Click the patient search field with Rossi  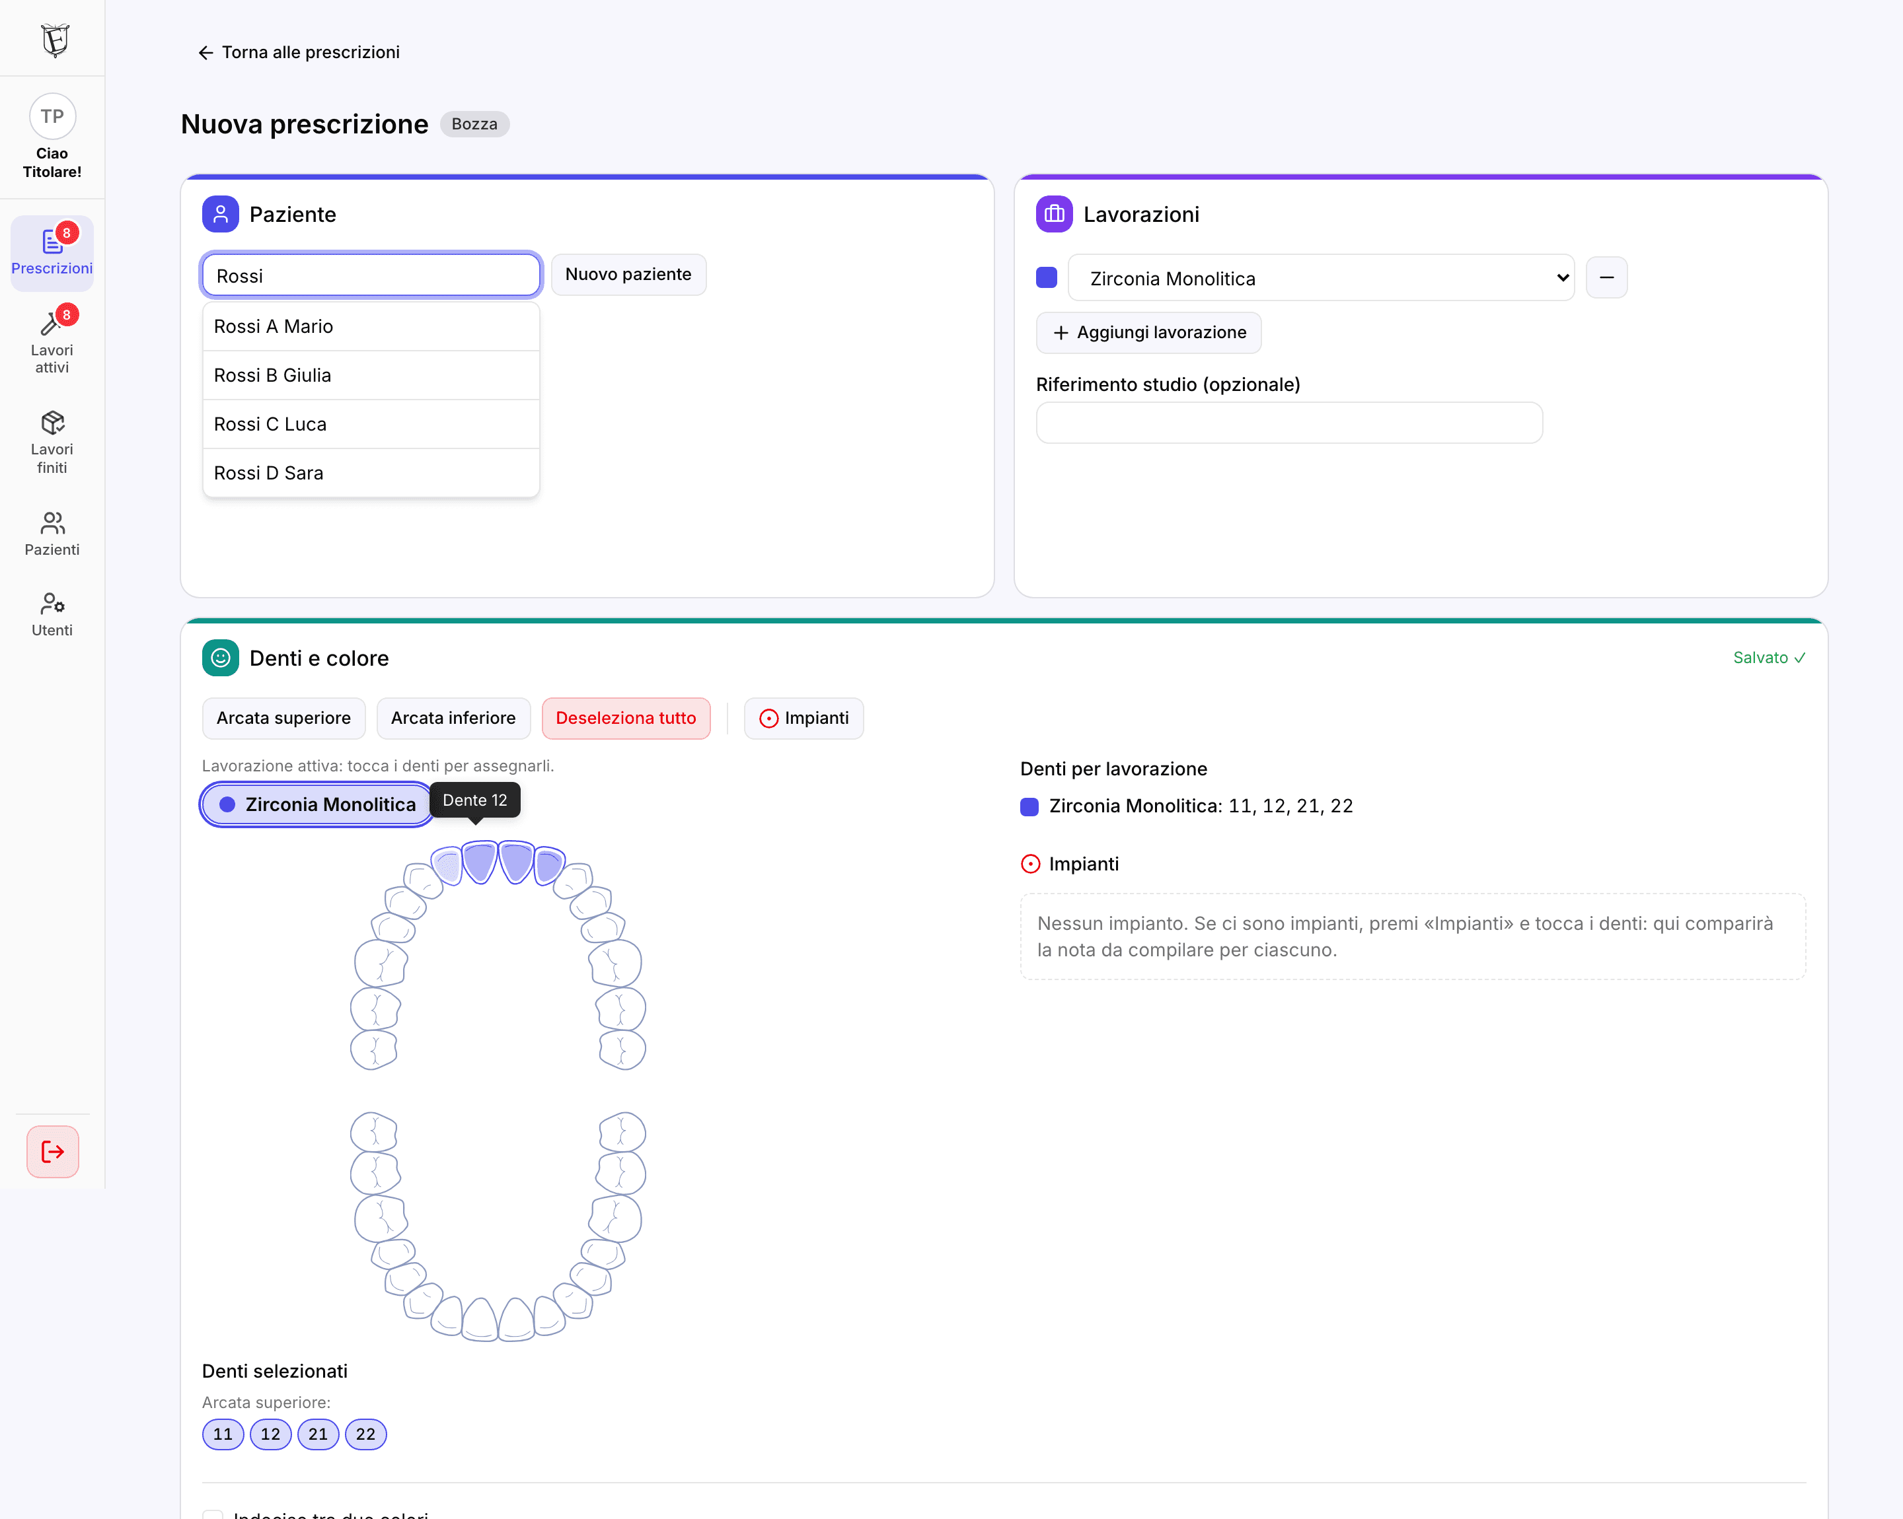[x=371, y=275]
